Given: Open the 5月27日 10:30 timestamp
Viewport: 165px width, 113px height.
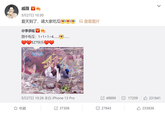Looking at the screenshot, I should (x=32, y=15).
